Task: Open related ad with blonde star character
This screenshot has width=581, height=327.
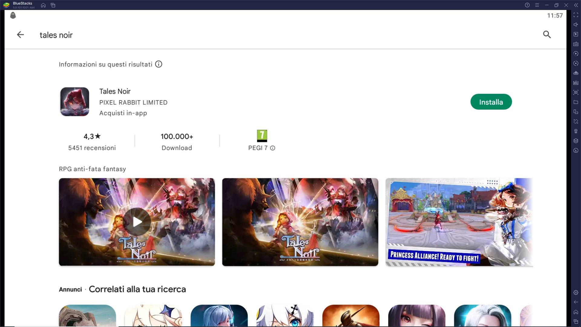Action: tap(153, 315)
